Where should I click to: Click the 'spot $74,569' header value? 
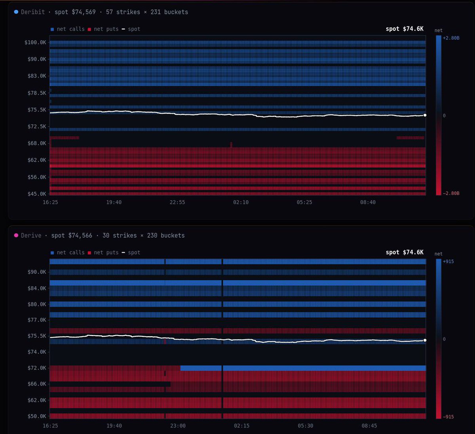tap(75, 12)
